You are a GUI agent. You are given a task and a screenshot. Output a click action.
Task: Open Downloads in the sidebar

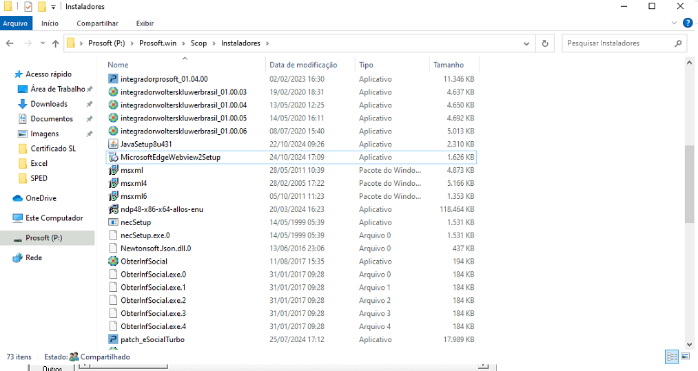tap(49, 104)
